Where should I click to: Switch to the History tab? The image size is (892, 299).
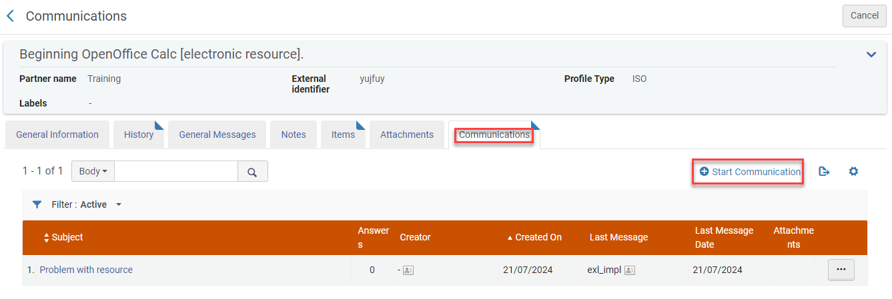coord(139,135)
